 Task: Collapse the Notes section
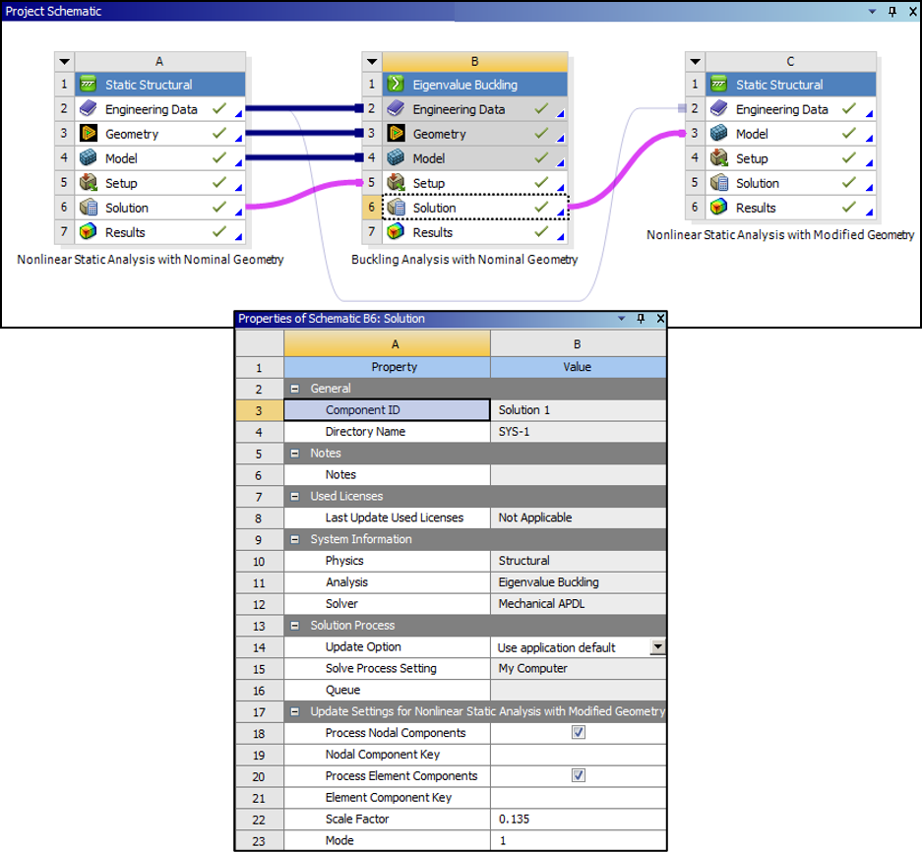point(295,454)
